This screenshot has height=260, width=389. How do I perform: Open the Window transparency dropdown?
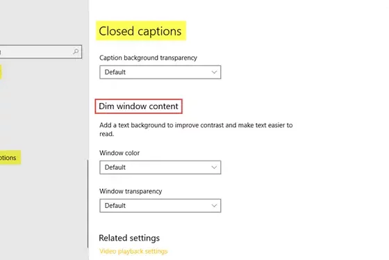pyautogui.click(x=160, y=206)
